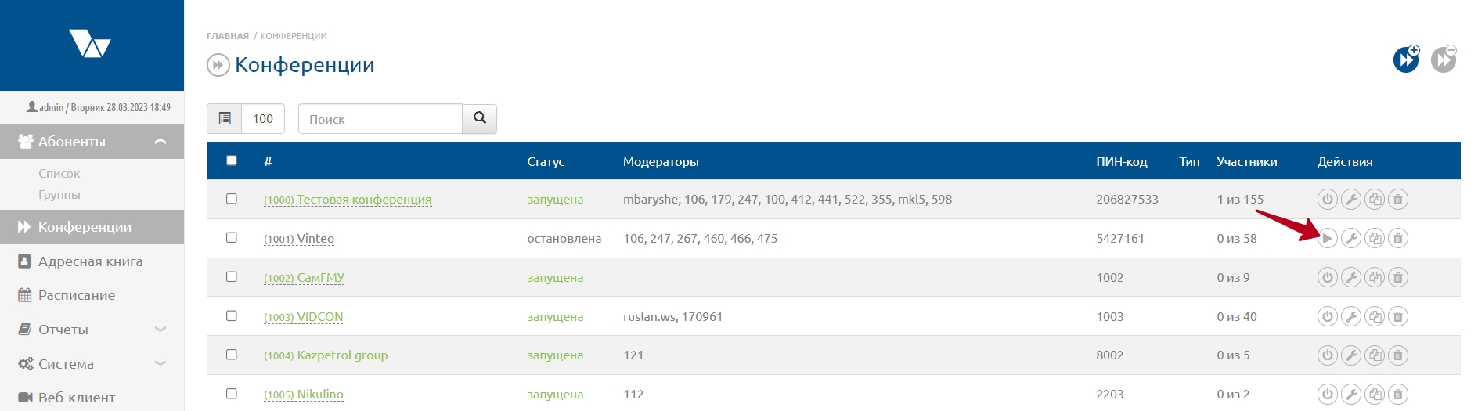
Task: Select Конференции in the sidebar
Action: (x=92, y=227)
